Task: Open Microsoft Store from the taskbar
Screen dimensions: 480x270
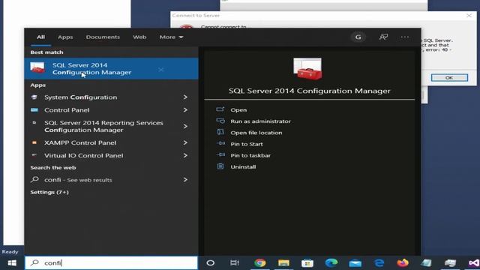Action: pyautogui.click(x=307, y=263)
